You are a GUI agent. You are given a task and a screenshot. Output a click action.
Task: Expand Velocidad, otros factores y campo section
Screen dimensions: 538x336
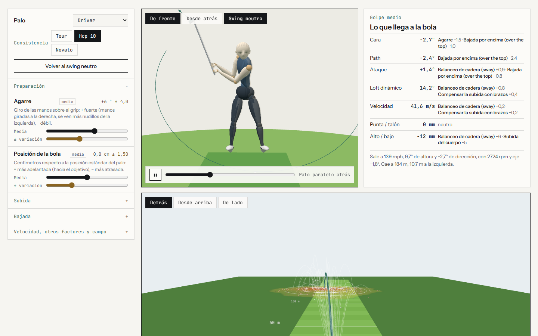[x=71, y=232]
